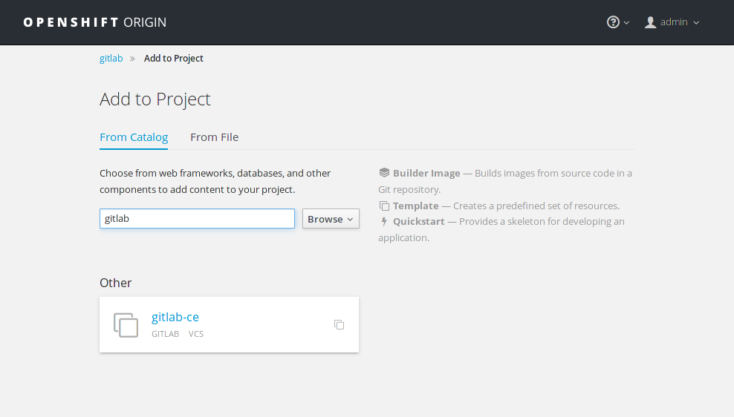Click the GITLAB tag on the card
734x417 pixels.
pos(165,335)
